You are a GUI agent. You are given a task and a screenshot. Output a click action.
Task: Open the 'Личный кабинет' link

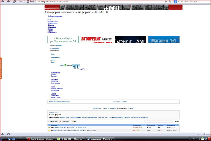click(55, 49)
